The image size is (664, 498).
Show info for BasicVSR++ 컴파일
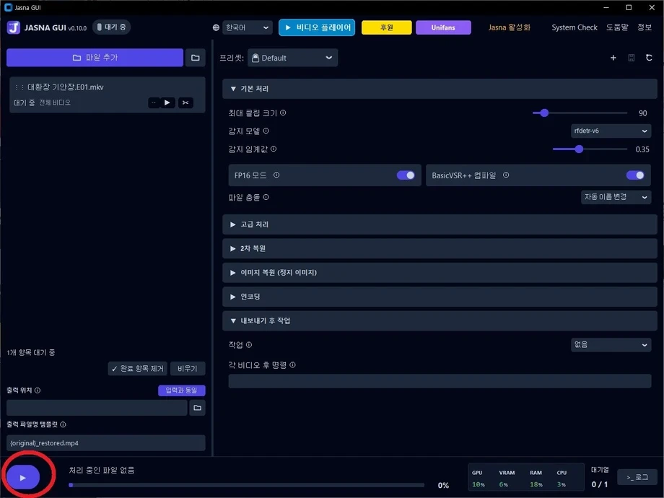pyautogui.click(x=506, y=175)
